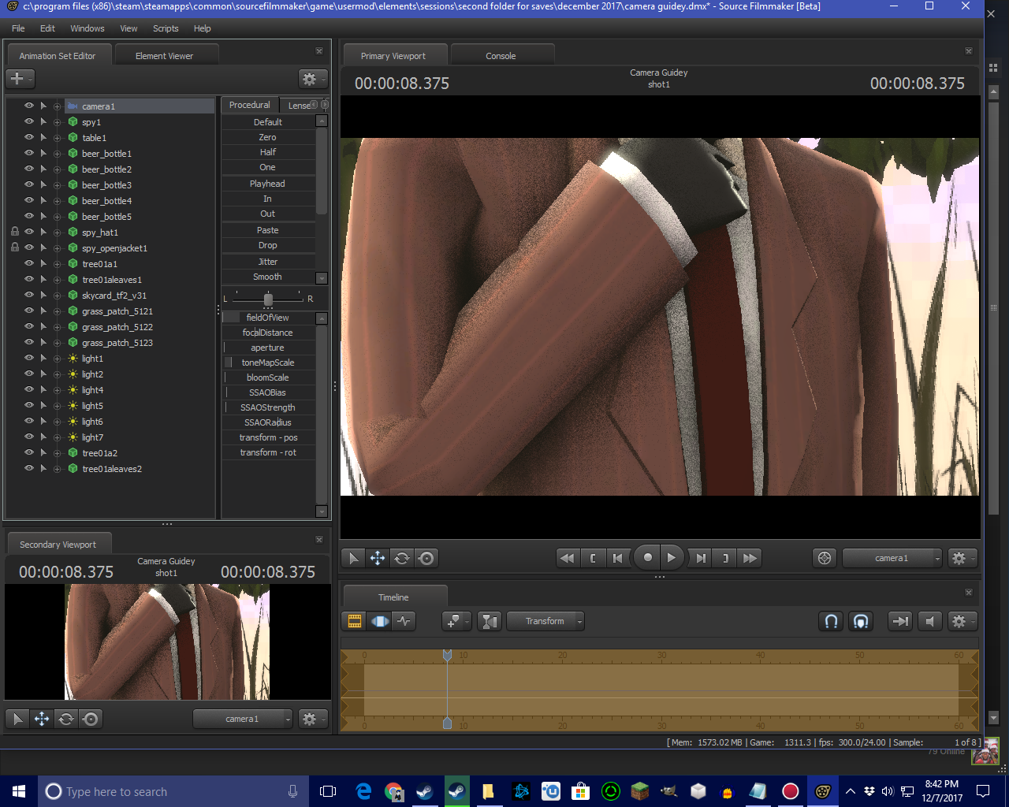
Task: Open Secondary Viewport gear settings
Action: [x=313, y=719]
